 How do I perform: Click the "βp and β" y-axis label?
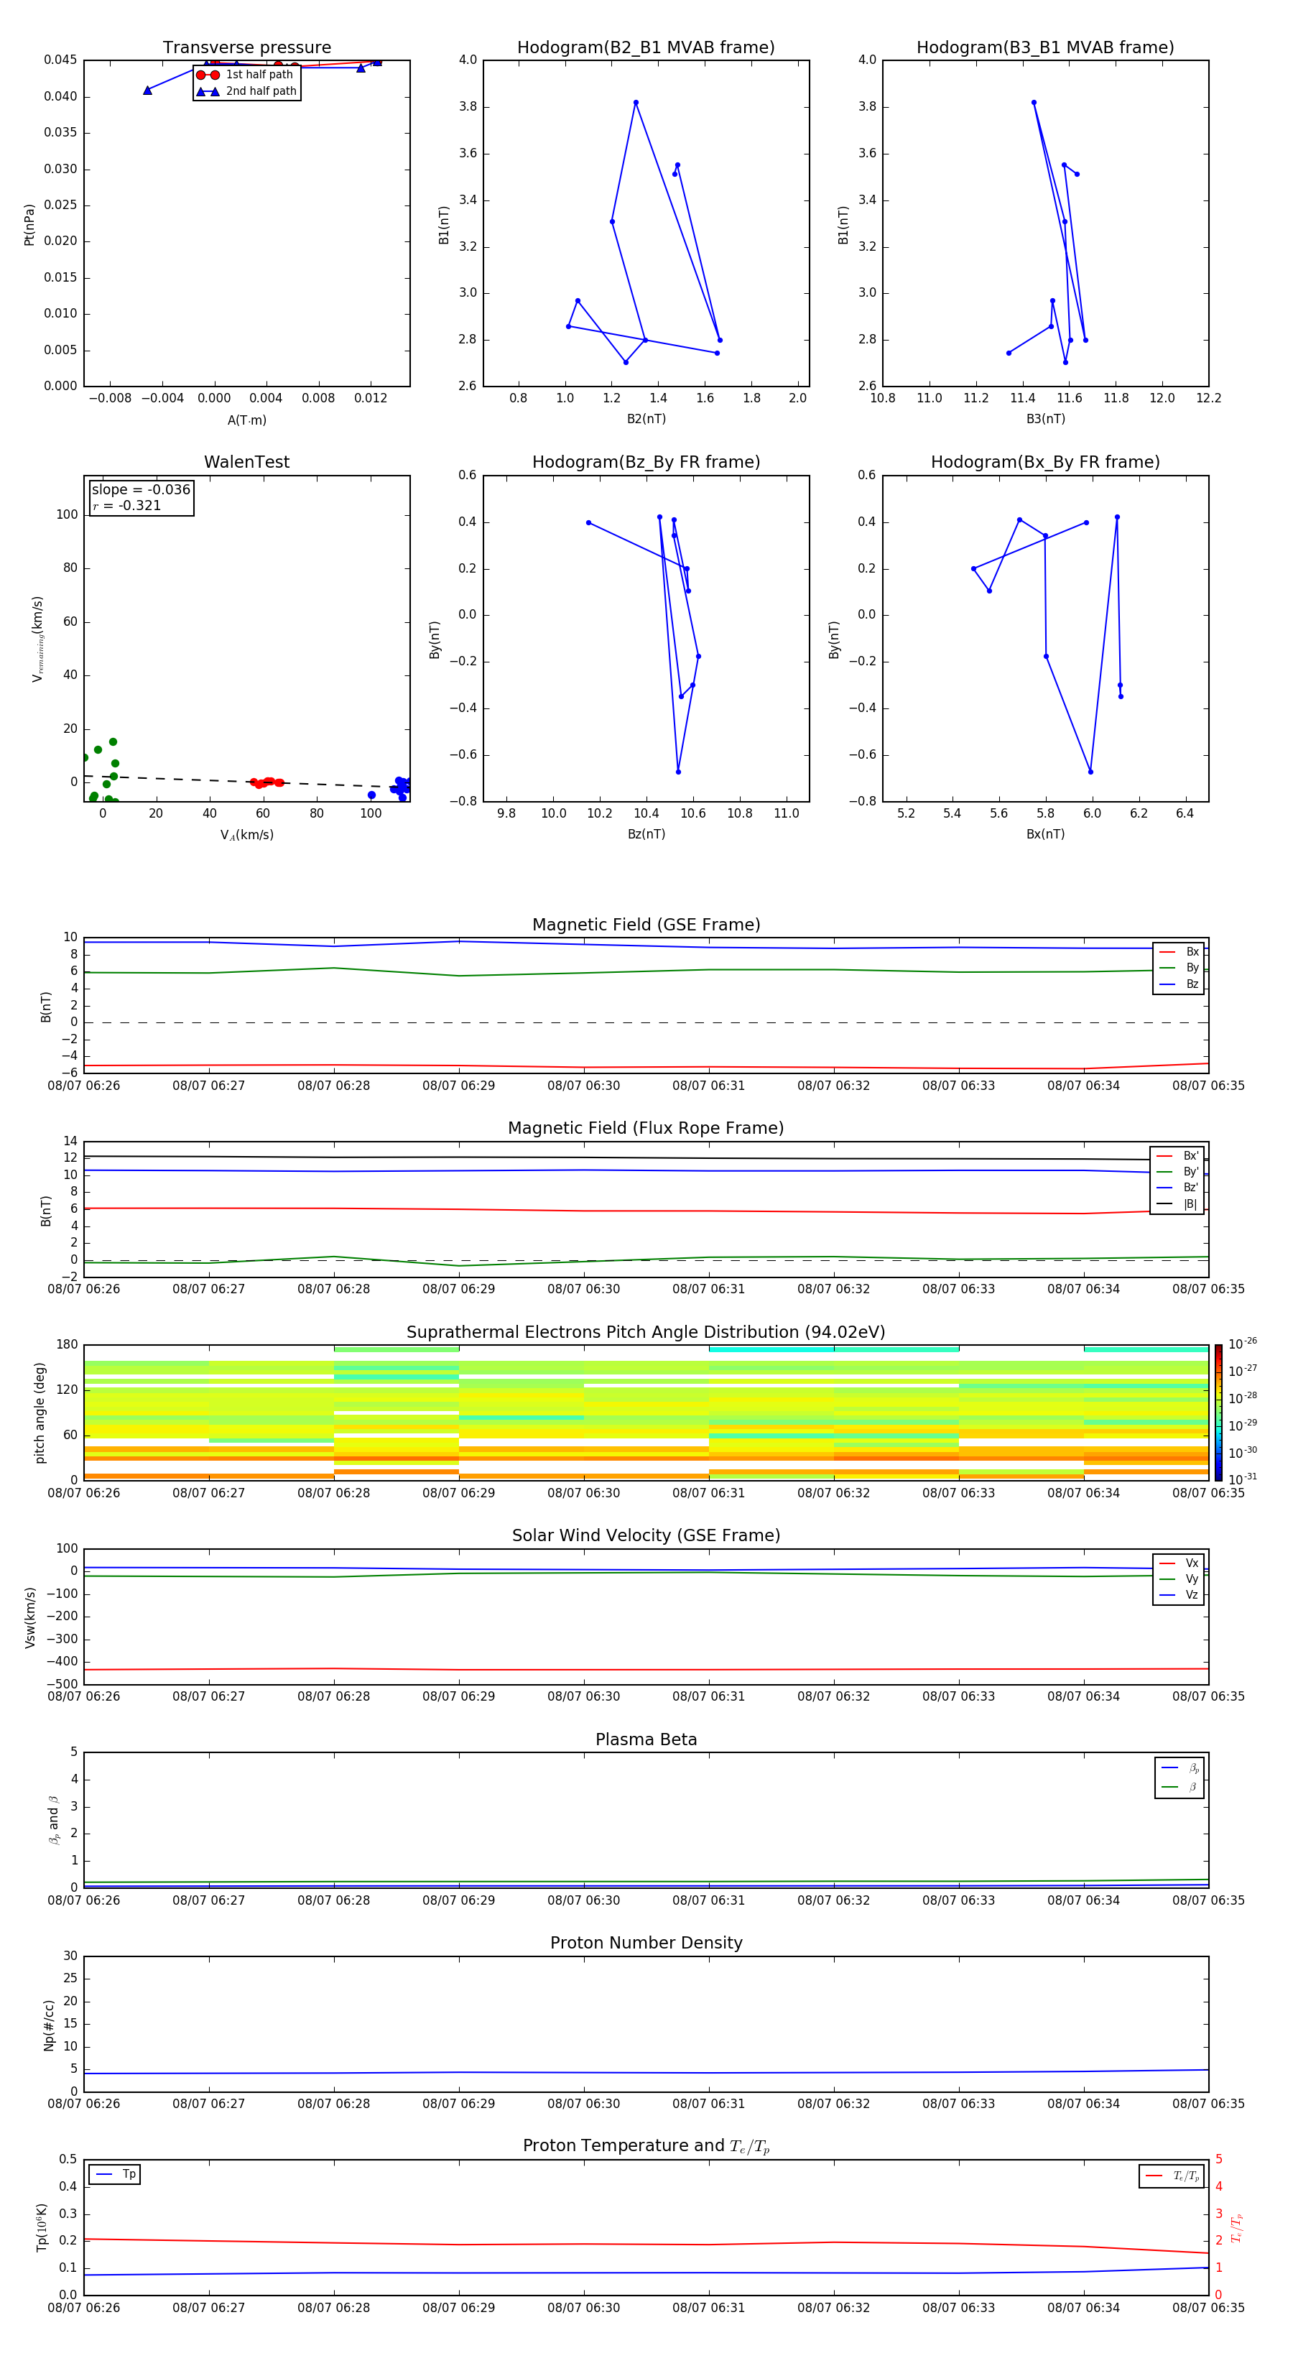[x=55, y=1821]
